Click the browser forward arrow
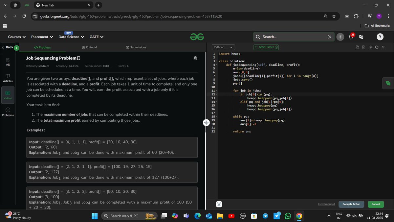394x222 pixels. pyautogui.click(x=15, y=16)
